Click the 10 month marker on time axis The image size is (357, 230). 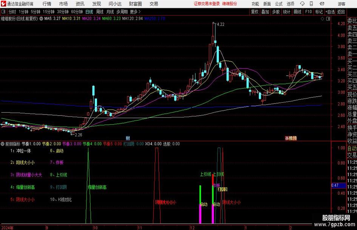pyautogui.click(x=95, y=227)
